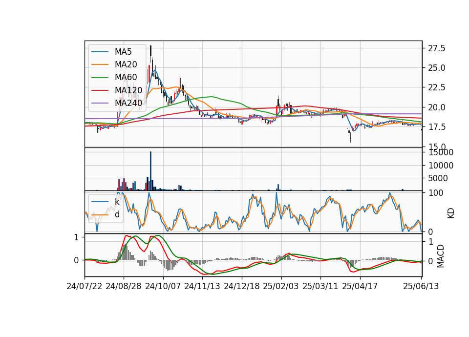Click the 25/03/11 date tick label
The width and height of the screenshot is (469, 337).
coord(320,286)
